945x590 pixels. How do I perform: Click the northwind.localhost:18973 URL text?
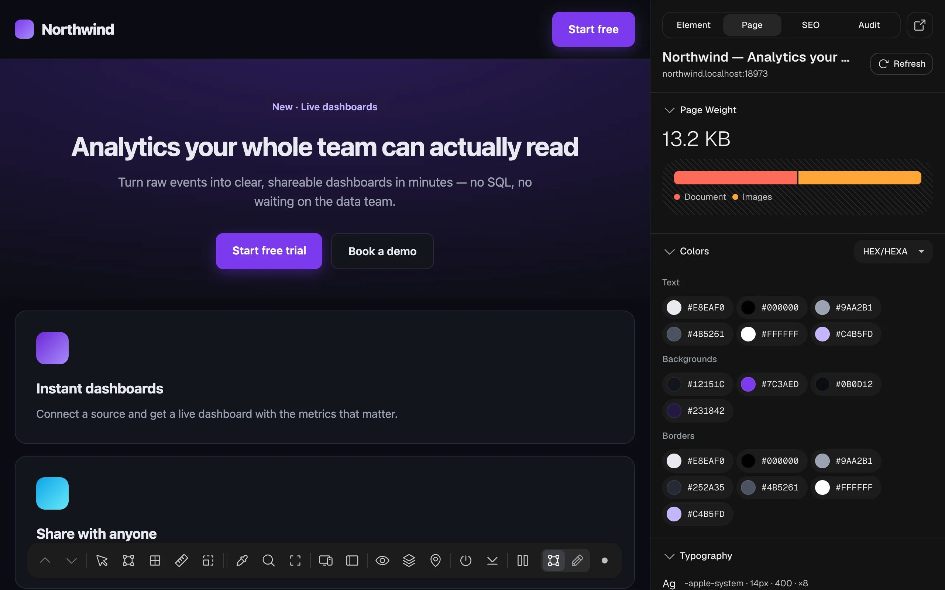pos(715,74)
